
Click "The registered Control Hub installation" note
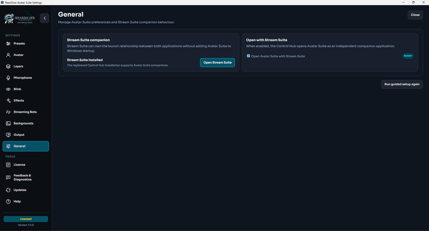click(118, 65)
